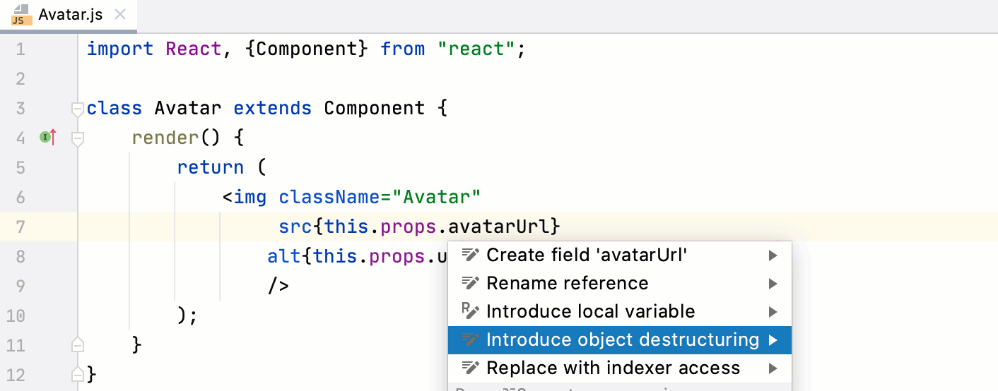Click the overriding method gutter icon on line 4
Viewport: 998px width, 391px height.
48,138
